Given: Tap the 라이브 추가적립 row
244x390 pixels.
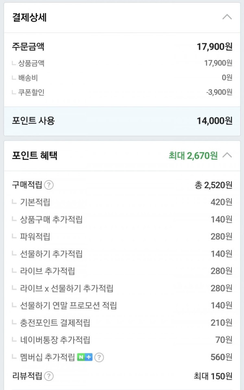Looking at the screenshot, I should coord(122,271).
